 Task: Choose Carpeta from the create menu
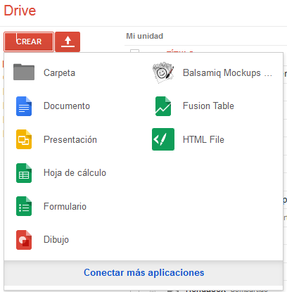59,72
